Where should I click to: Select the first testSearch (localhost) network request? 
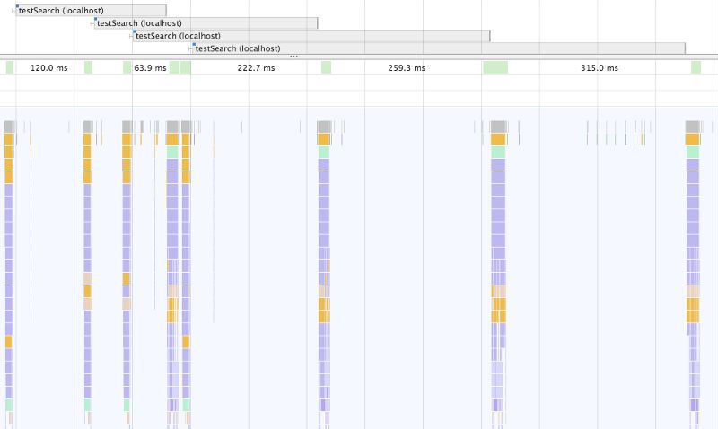click(91, 11)
